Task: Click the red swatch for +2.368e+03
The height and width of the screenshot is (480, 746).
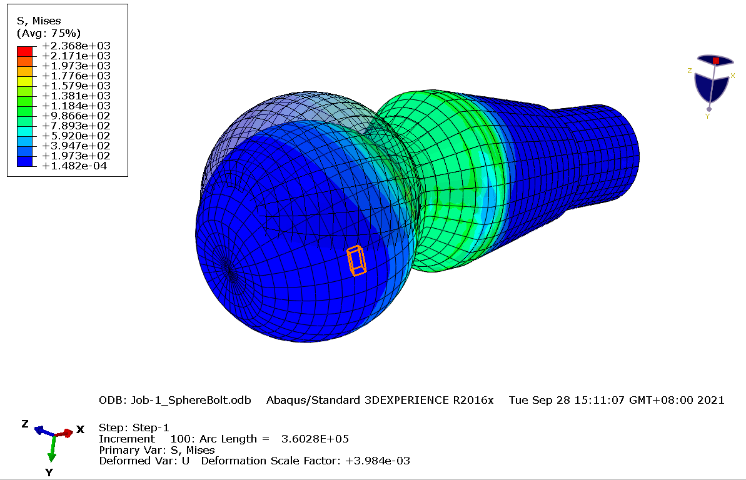Action: click(25, 51)
